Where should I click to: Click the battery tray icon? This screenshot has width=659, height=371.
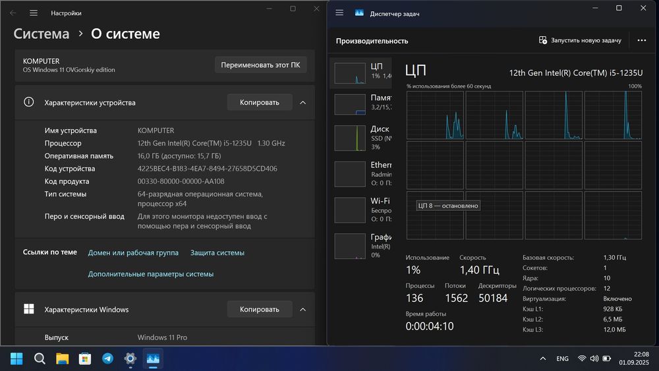(x=606, y=358)
